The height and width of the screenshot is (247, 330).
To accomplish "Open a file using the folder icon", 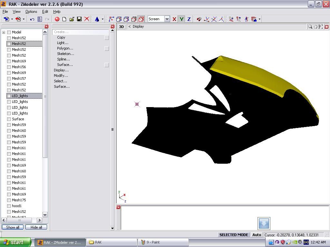I will pyautogui.click(x=72, y=19).
